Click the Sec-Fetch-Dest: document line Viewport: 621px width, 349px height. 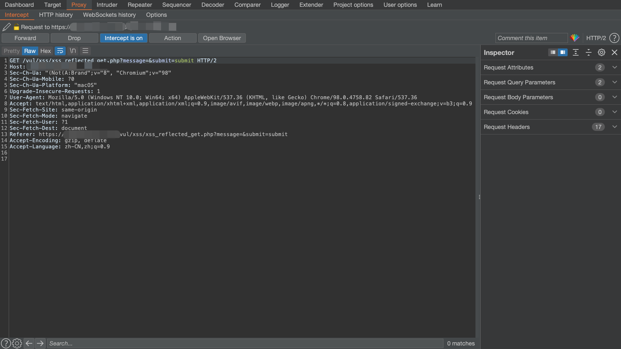[48, 128]
